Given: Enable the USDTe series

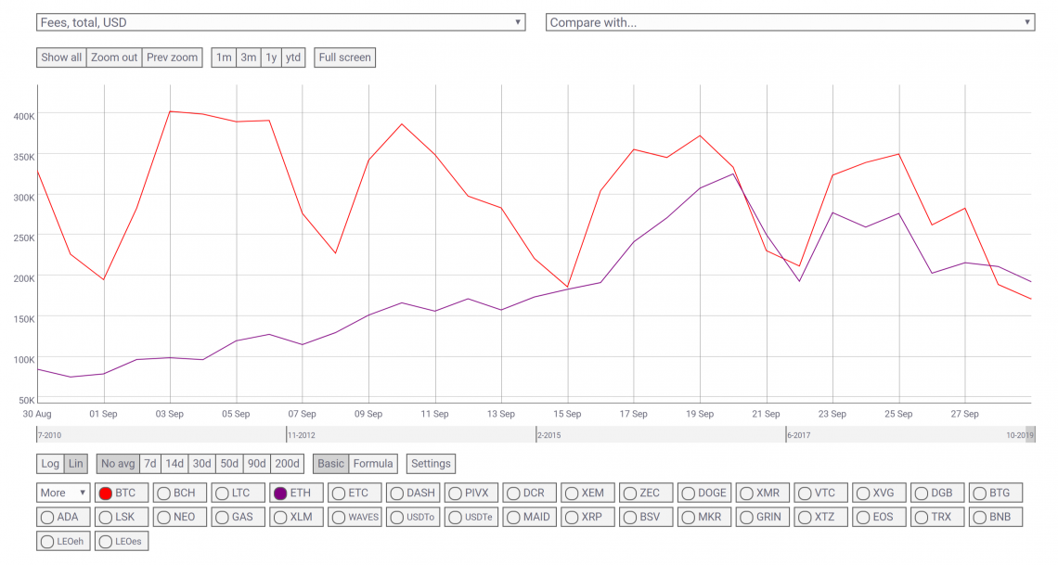Looking at the screenshot, I should 471,517.
